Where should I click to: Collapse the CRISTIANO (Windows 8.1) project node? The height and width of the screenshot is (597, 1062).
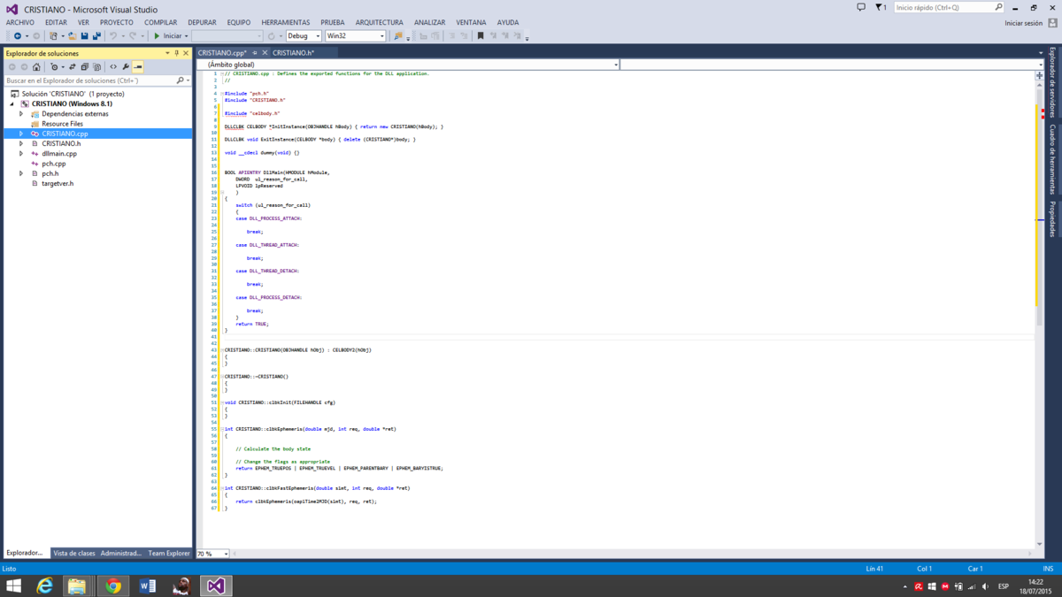click(12, 103)
